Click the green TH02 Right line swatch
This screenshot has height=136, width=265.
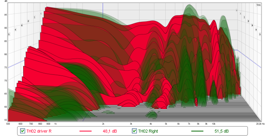pos(197,131)
